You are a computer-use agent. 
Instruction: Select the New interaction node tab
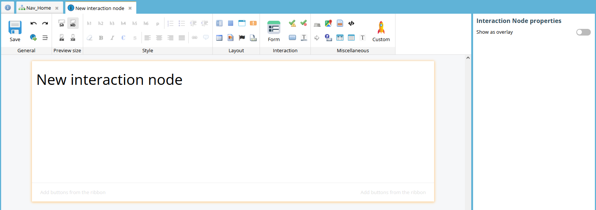(100, 8)
